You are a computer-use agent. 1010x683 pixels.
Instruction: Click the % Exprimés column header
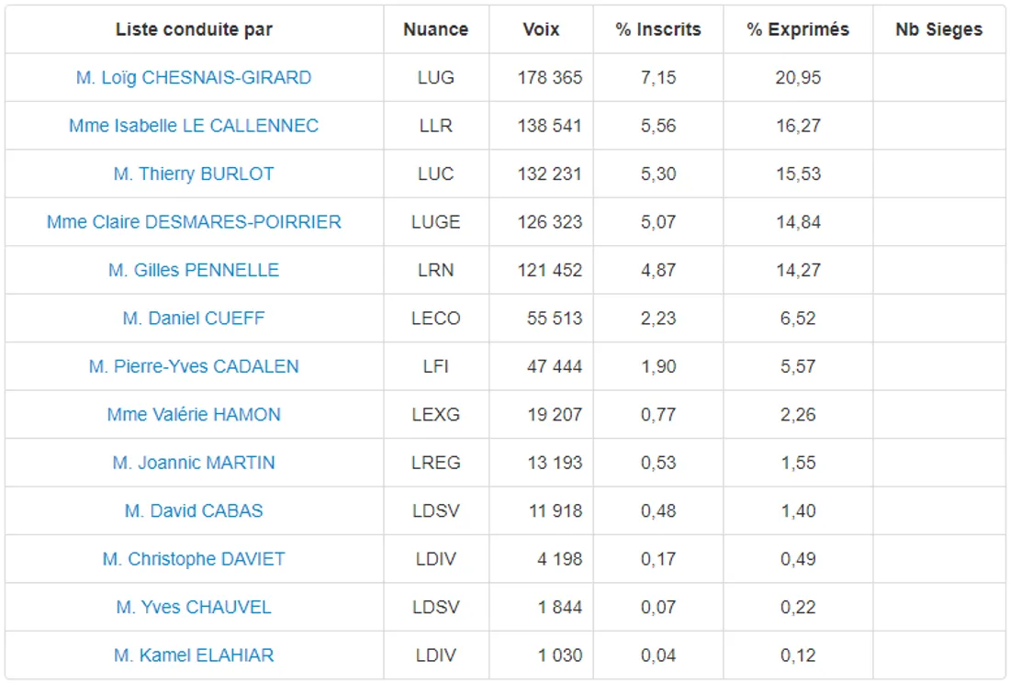point(798,29)
